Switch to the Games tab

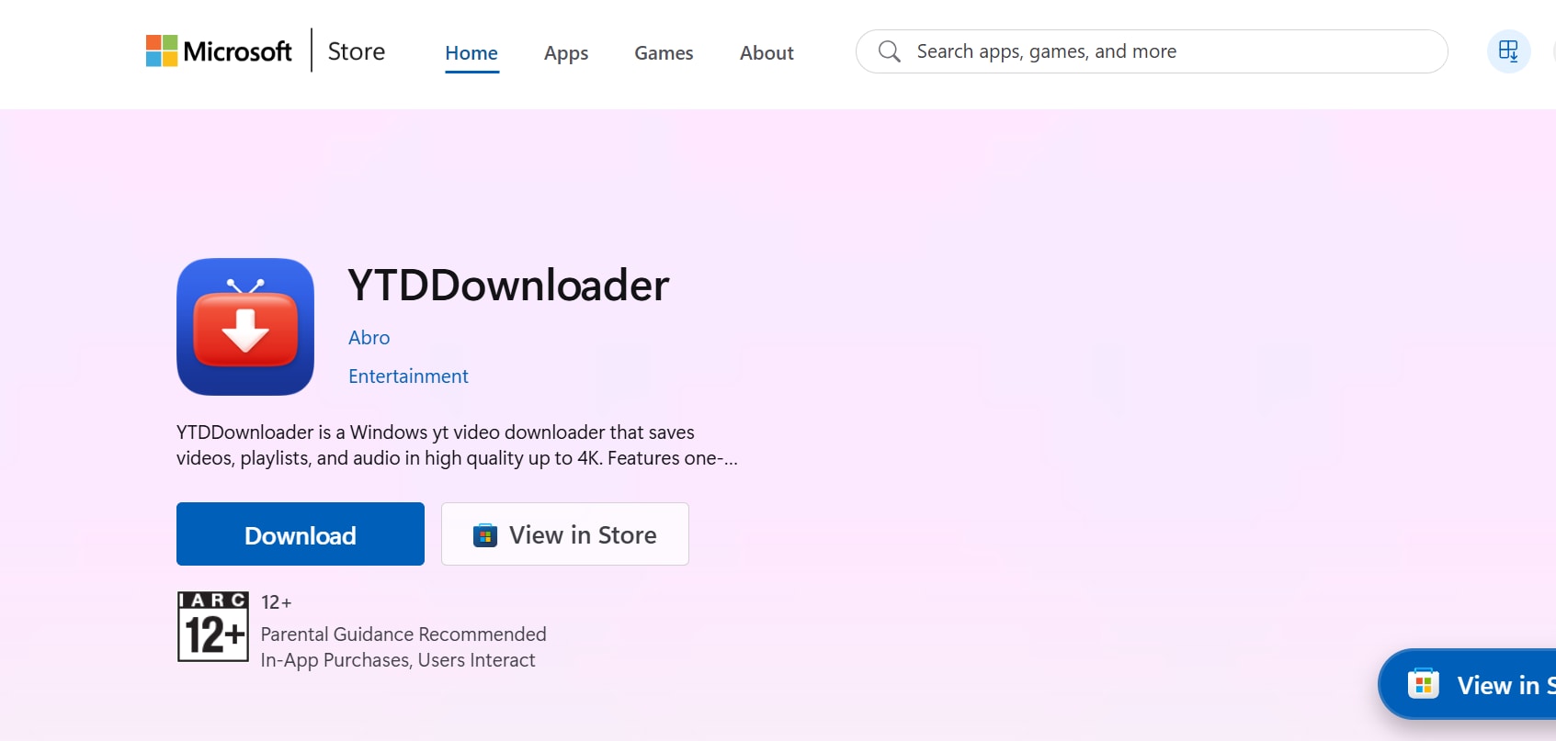(x=664, y=53)
